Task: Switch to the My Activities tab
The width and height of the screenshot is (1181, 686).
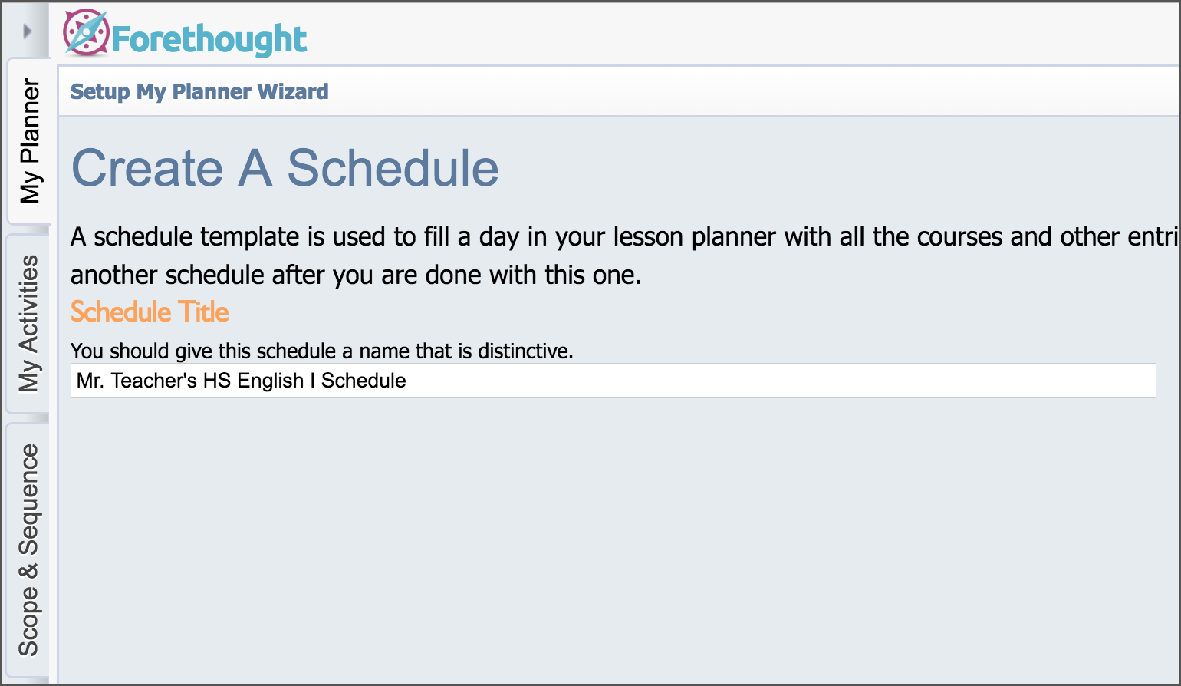Action: (29, 323)
